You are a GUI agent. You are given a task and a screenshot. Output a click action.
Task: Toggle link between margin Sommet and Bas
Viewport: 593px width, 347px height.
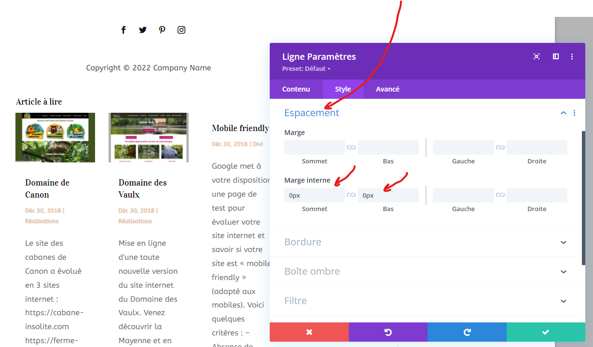pyautogui.click(x=351, y=147)
